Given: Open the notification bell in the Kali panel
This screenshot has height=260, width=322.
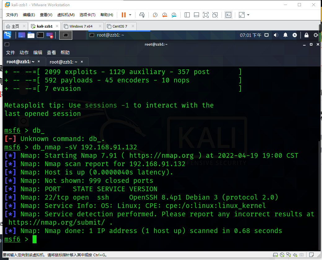Looking at the screenshot, I should (286, 35).
